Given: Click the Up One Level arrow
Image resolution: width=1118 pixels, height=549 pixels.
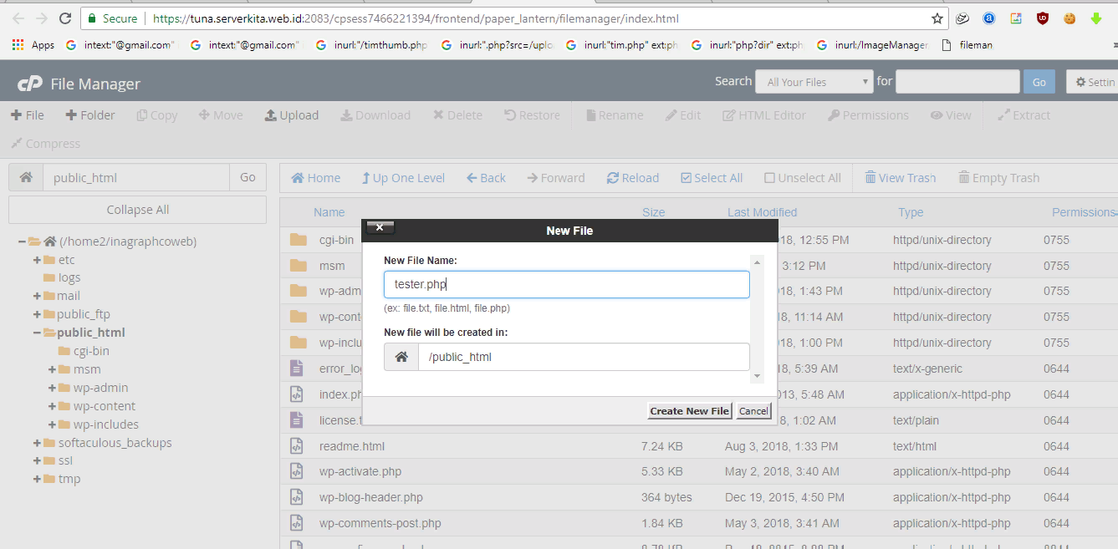Looking at the screenshot, I should [x=366, y=178].
